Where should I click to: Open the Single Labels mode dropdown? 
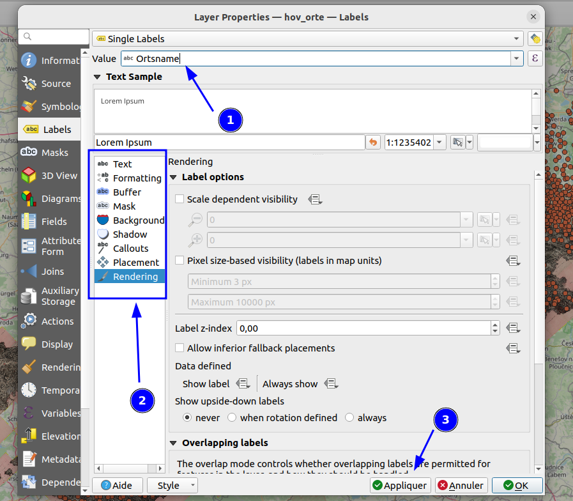tap(306, 38)
